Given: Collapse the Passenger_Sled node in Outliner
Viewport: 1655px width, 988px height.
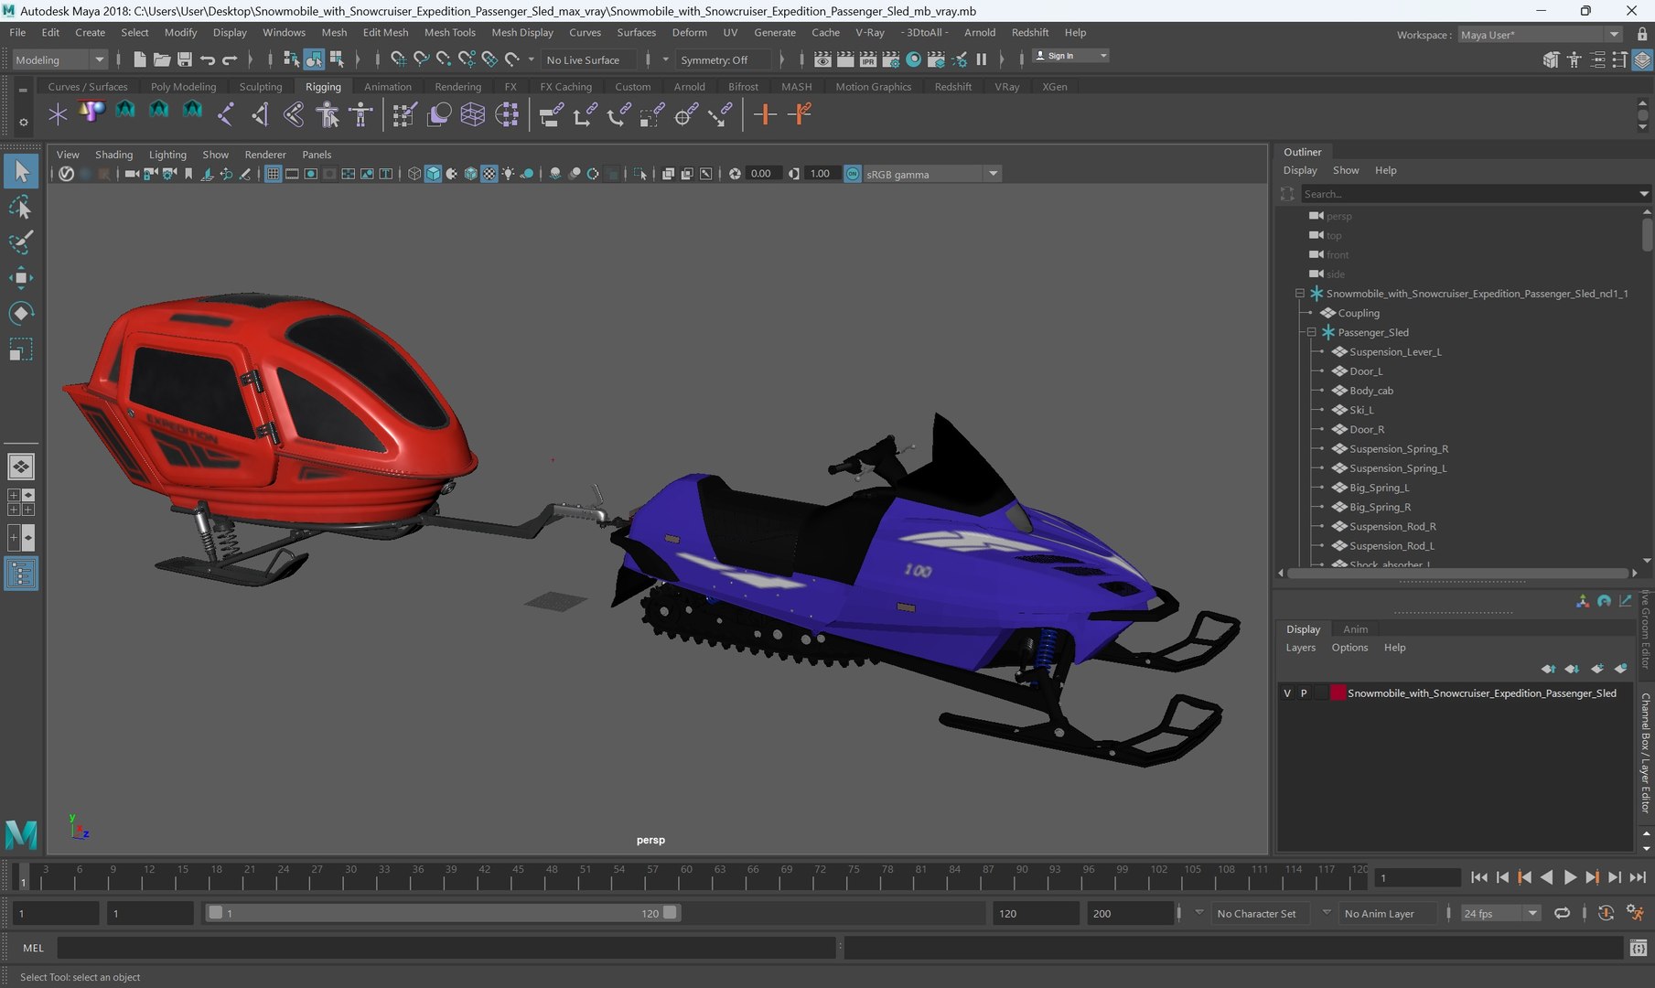Looking at the screenshot, I should 1311,332.
